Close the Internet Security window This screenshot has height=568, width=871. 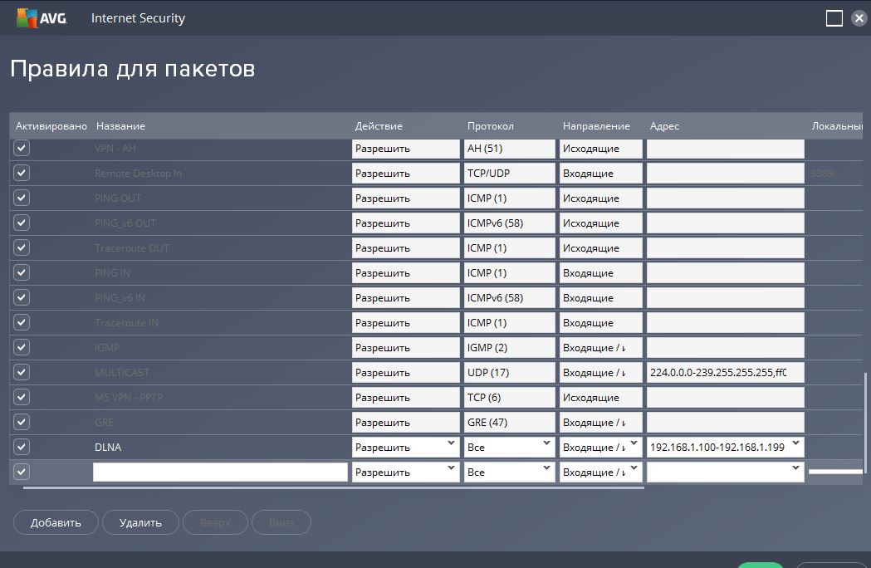[859, 18]
